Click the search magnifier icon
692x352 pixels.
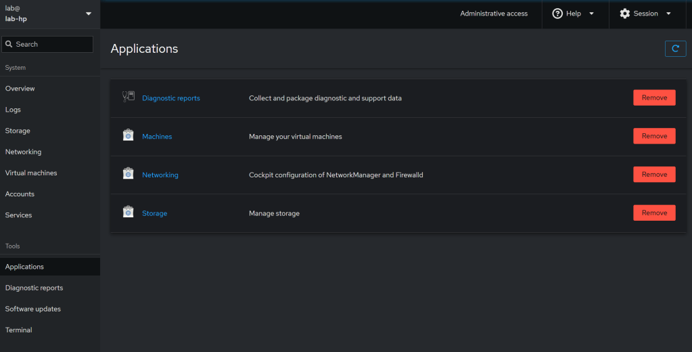coord(9,44)
